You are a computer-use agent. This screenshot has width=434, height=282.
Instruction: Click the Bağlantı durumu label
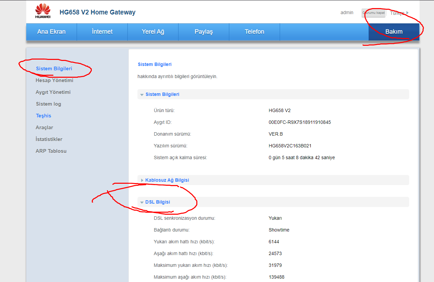[172, 230]
